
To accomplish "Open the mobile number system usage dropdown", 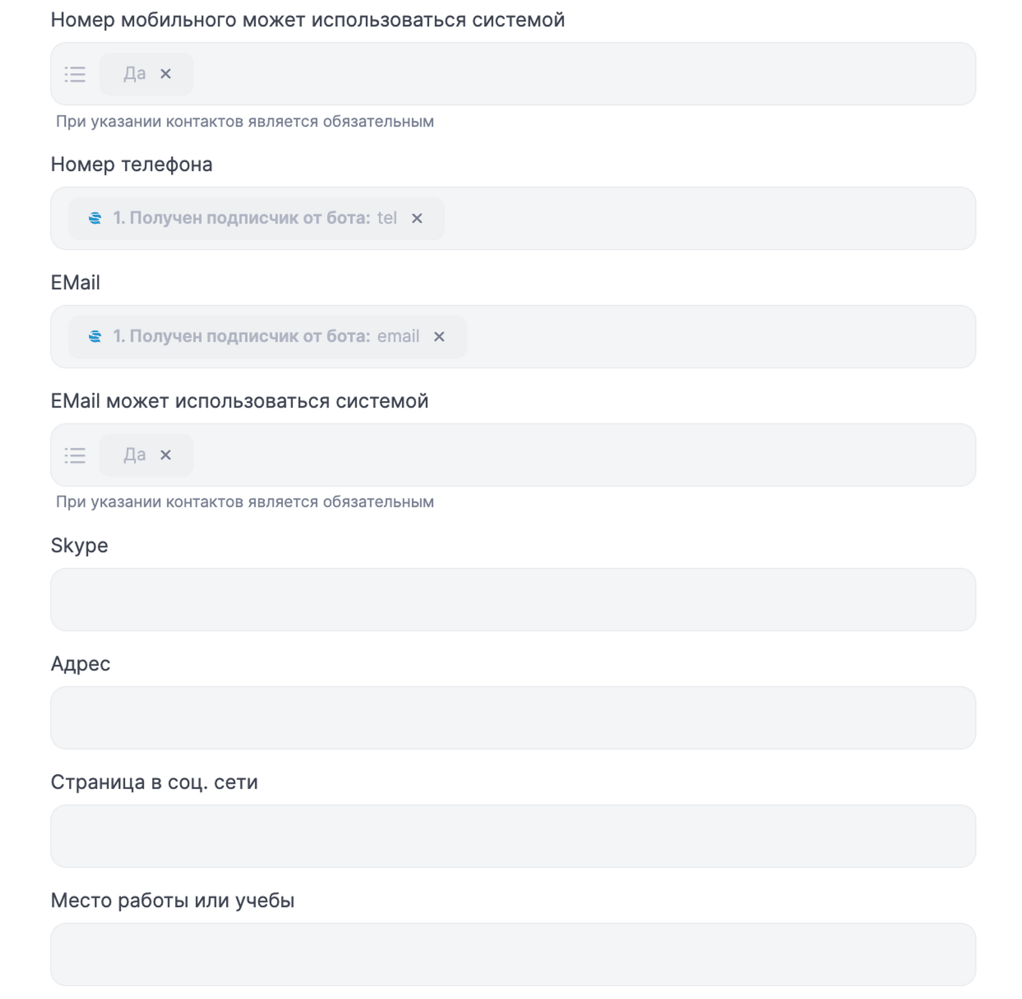I will click(x=575, y=74).
